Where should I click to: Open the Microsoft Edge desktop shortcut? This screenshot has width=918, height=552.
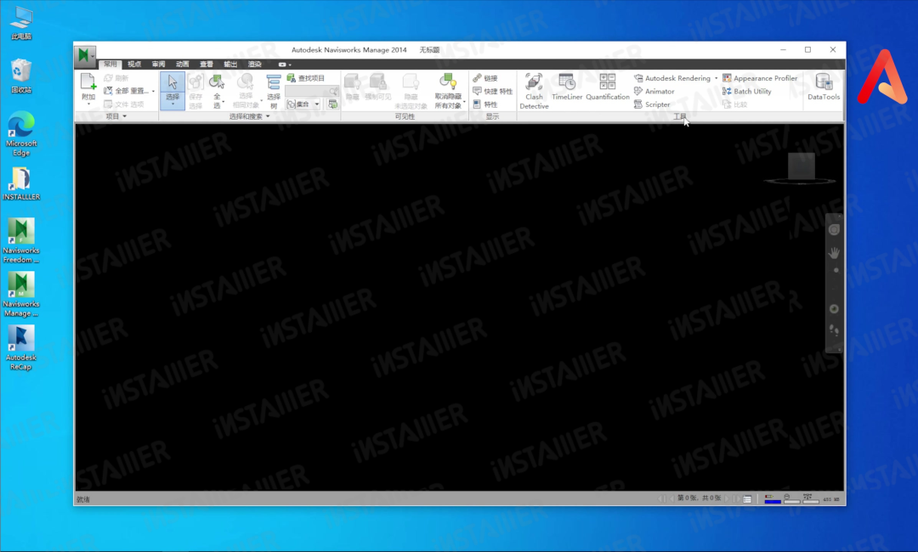[21, 134]
